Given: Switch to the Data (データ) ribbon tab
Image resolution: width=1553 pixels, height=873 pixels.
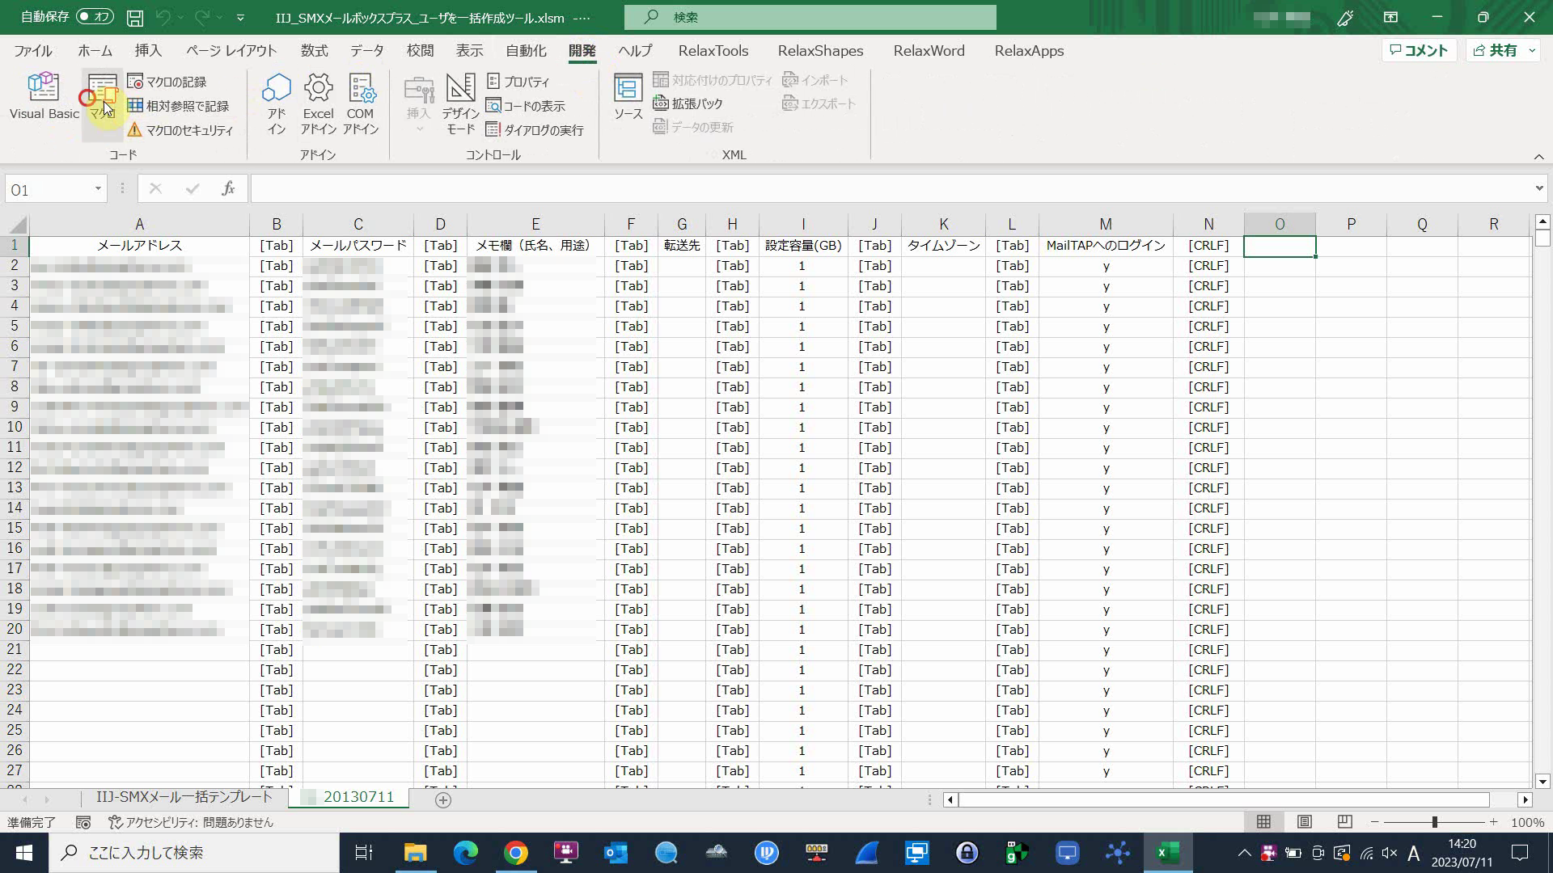Looking at the screenshot, I should click(x=366, y=51).
